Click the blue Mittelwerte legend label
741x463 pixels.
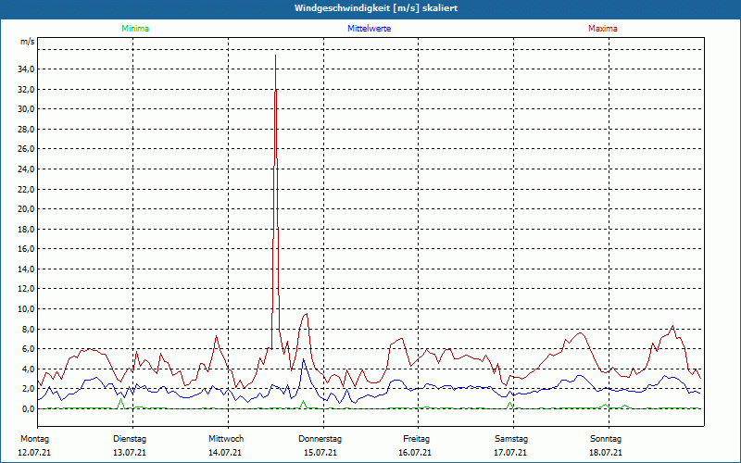tap(369, 29)
